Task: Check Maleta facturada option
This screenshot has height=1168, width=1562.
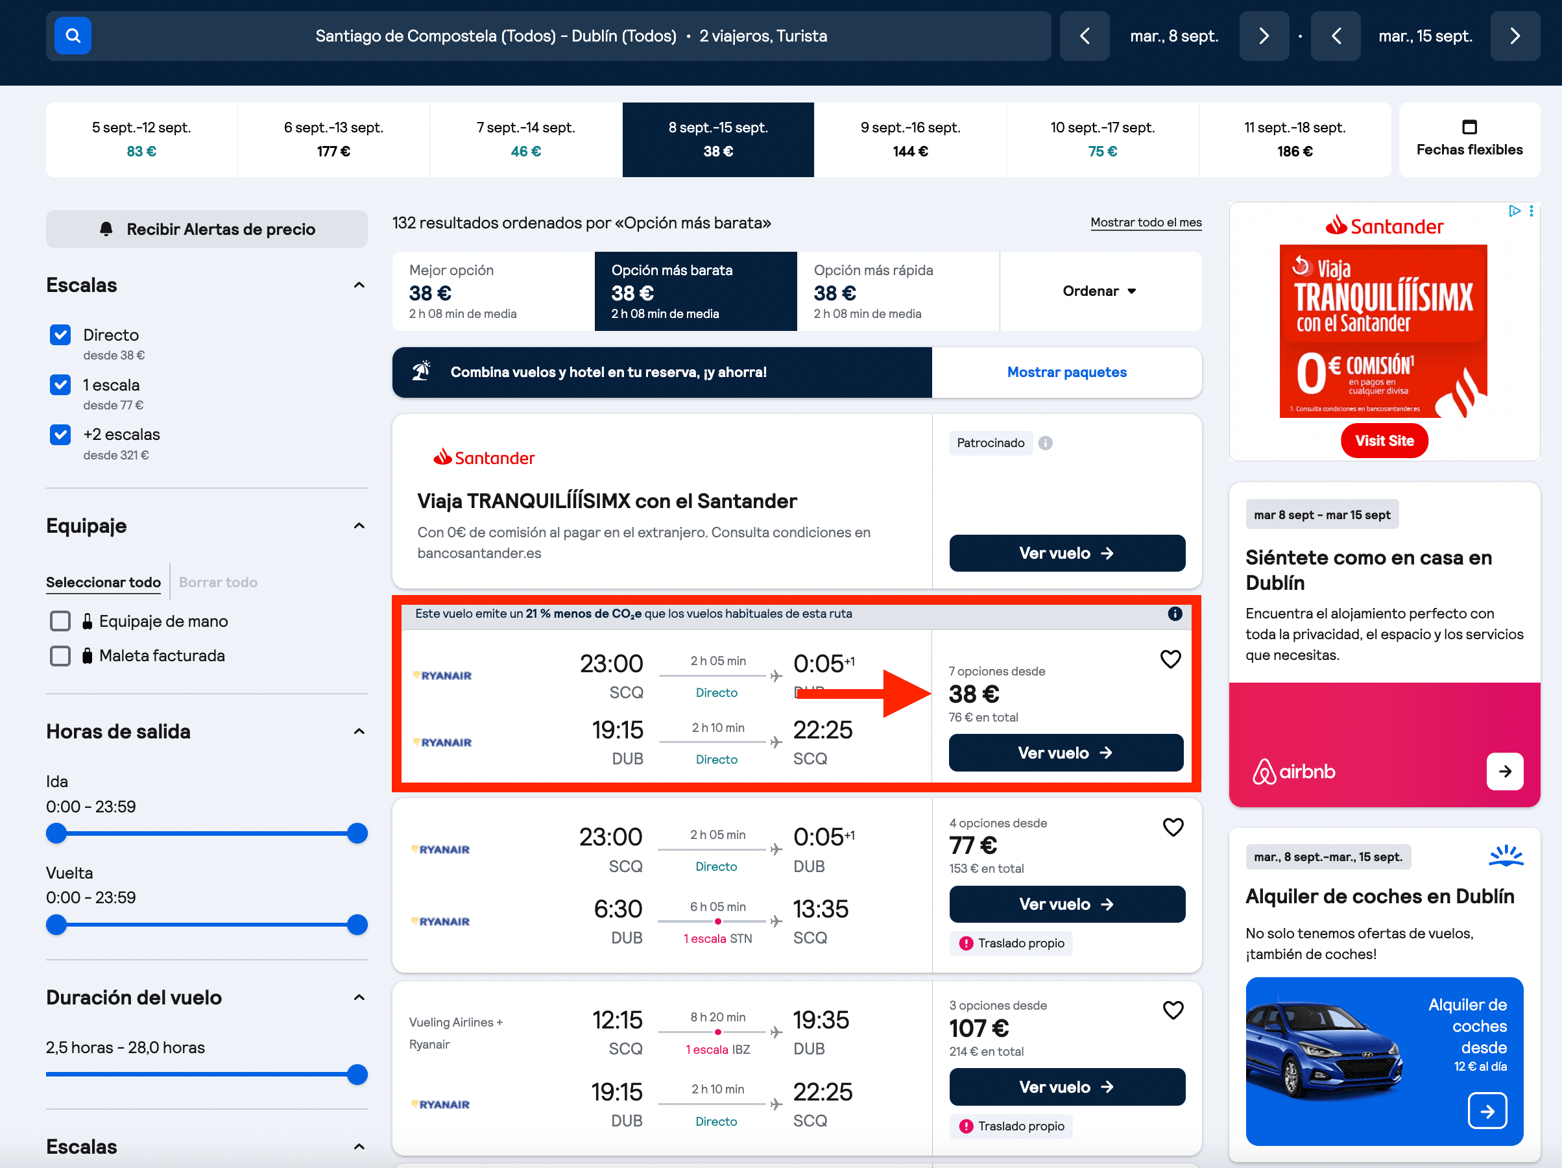Action: click(x=61, y=656)
